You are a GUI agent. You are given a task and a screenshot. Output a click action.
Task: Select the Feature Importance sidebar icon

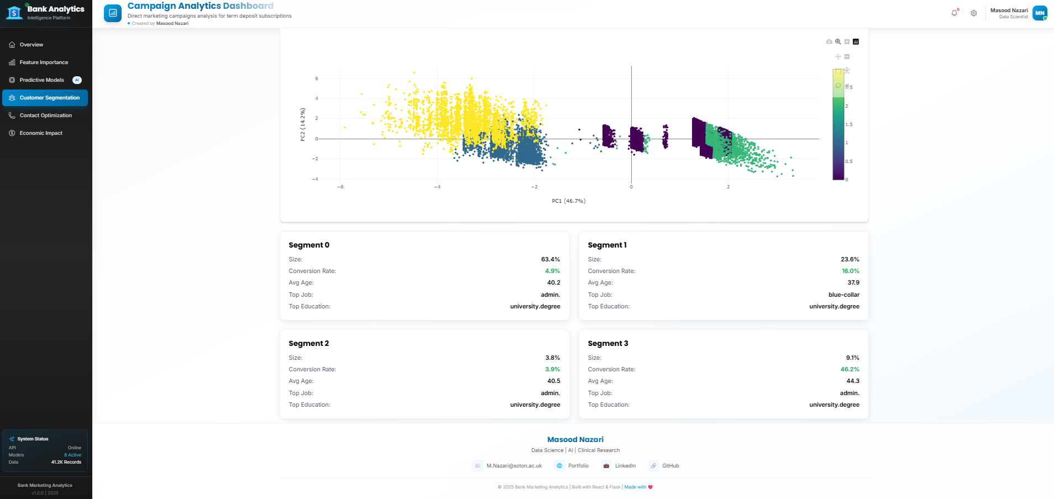click(12, 62)
